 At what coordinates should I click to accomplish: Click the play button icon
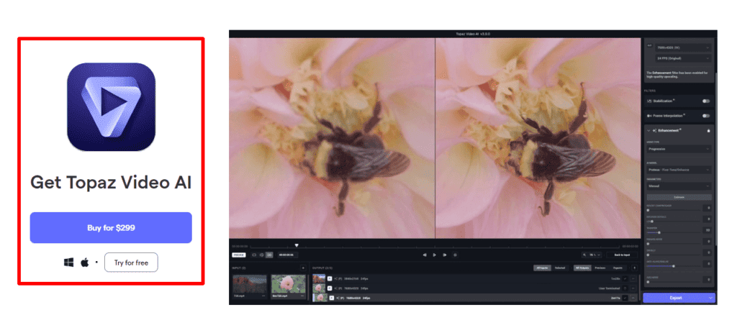point(434,255)
